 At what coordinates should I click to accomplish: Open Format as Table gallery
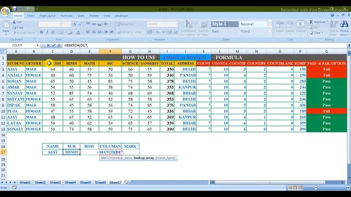pos(203,28)
